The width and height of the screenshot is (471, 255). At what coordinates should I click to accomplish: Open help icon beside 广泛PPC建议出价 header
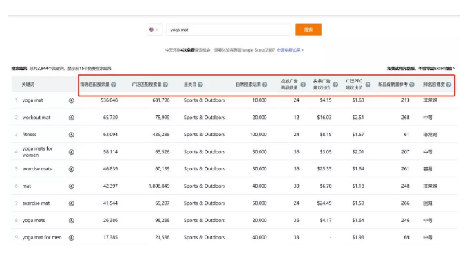coord(368,85)
